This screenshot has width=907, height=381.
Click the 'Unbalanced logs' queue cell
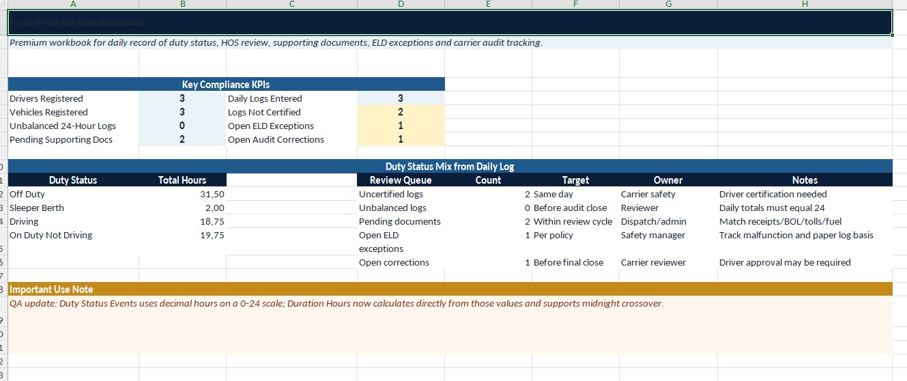click(x=401, y=208)
